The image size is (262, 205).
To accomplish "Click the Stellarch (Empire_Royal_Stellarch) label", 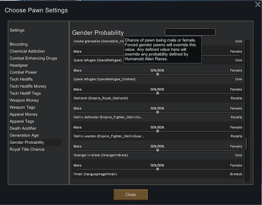I will [x=101, y=98].
